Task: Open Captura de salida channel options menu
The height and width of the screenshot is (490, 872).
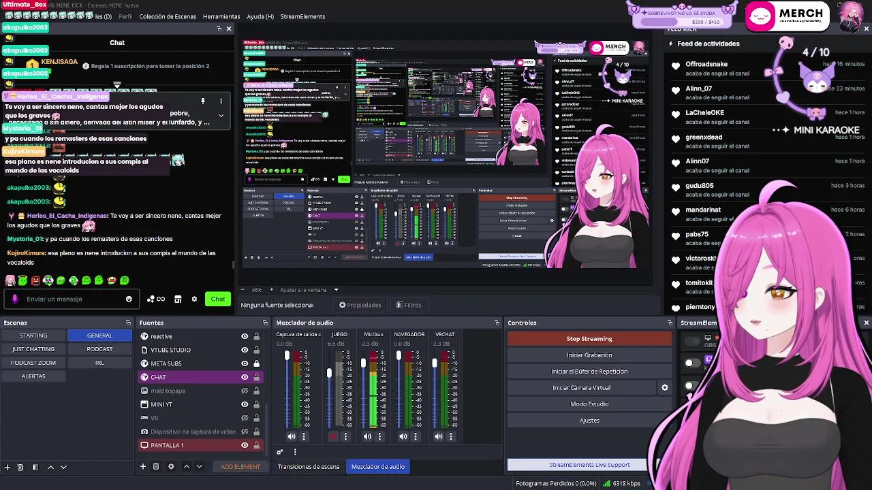Action: click(304, 436)
